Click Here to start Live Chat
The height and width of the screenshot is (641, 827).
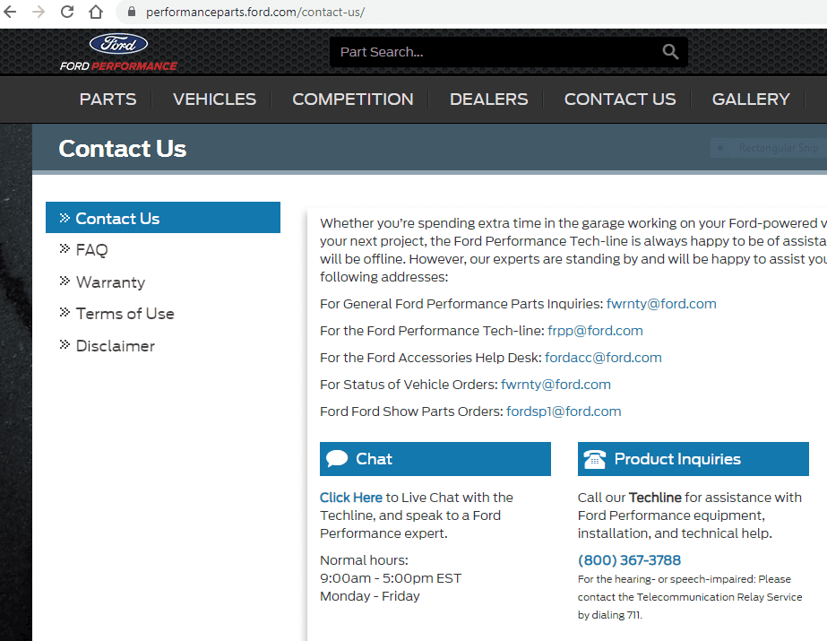[350, 498]
